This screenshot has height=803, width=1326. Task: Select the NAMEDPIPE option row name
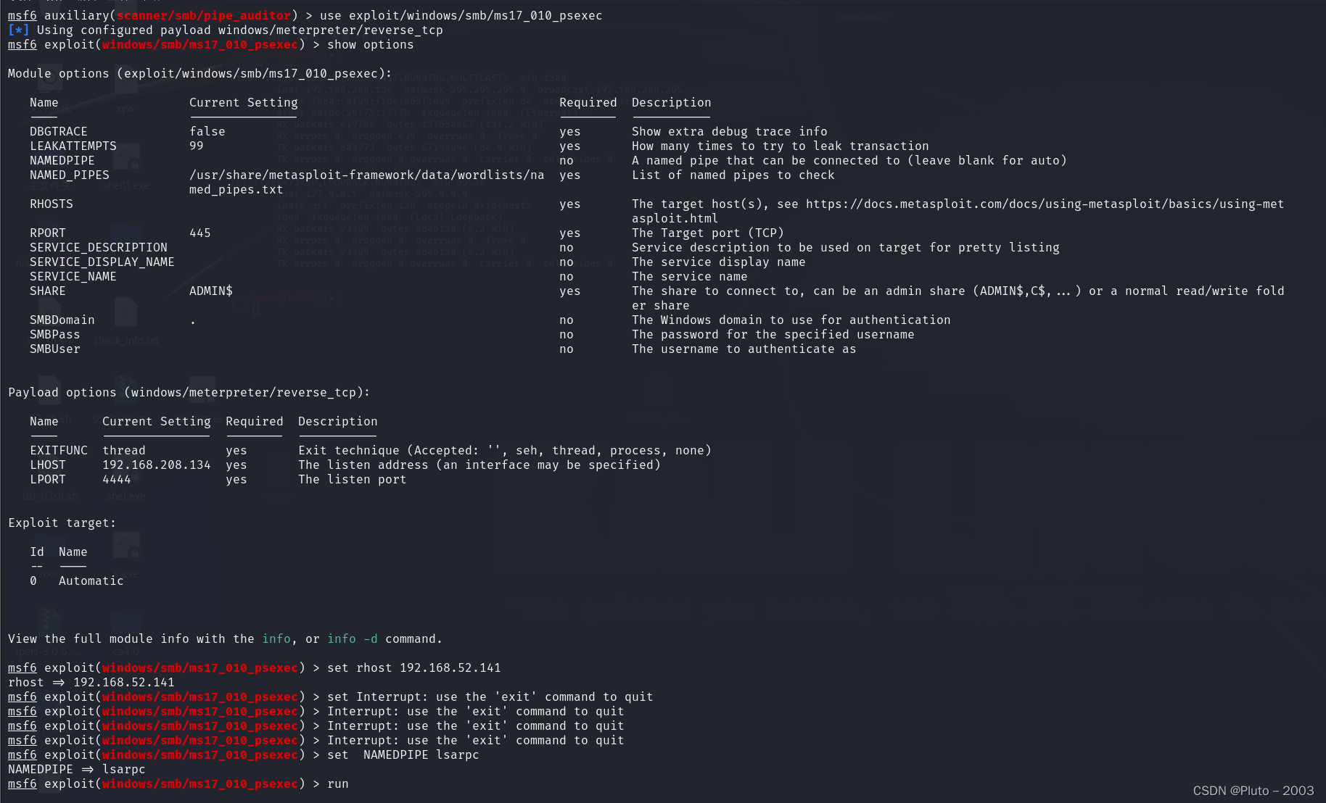coord(62,161)
